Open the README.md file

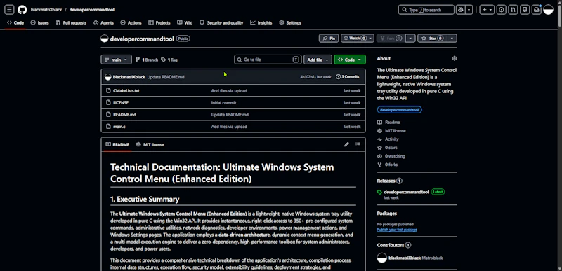[x=124, y=115]
